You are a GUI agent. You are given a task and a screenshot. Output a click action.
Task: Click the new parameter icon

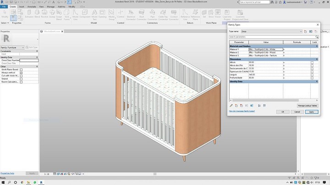(x=236, y=106)
